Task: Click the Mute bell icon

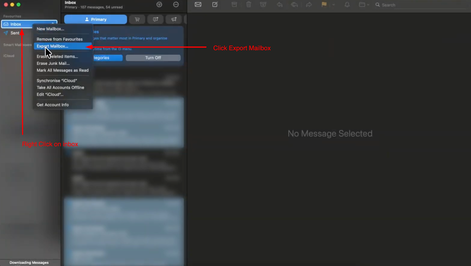Action: click(347, 5)
